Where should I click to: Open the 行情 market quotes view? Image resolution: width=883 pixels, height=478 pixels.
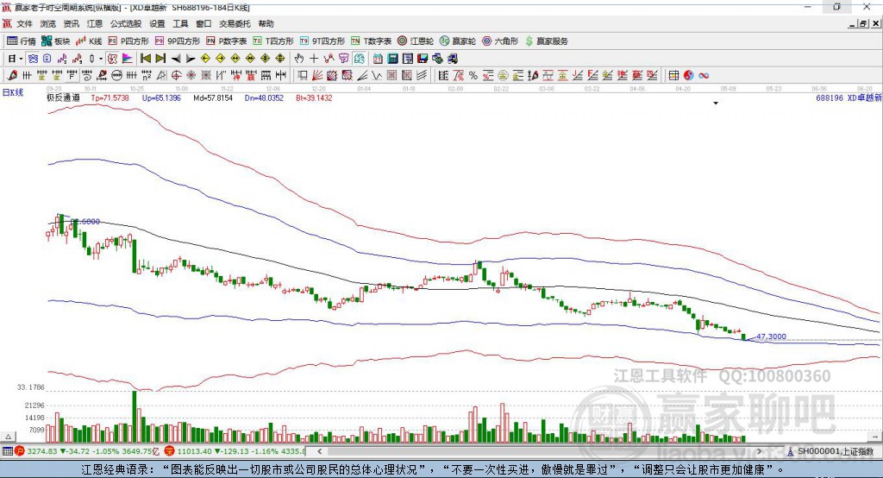point(22,41)
